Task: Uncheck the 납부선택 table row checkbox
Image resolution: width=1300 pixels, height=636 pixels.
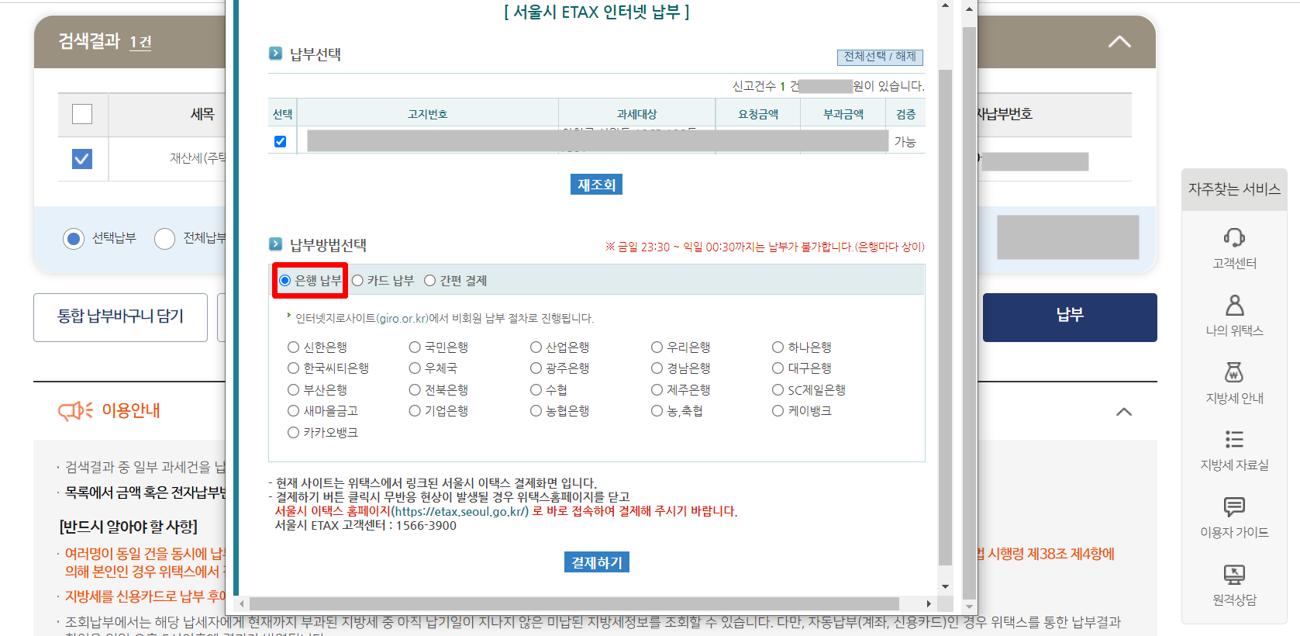Action: click(x=281, y=141)
